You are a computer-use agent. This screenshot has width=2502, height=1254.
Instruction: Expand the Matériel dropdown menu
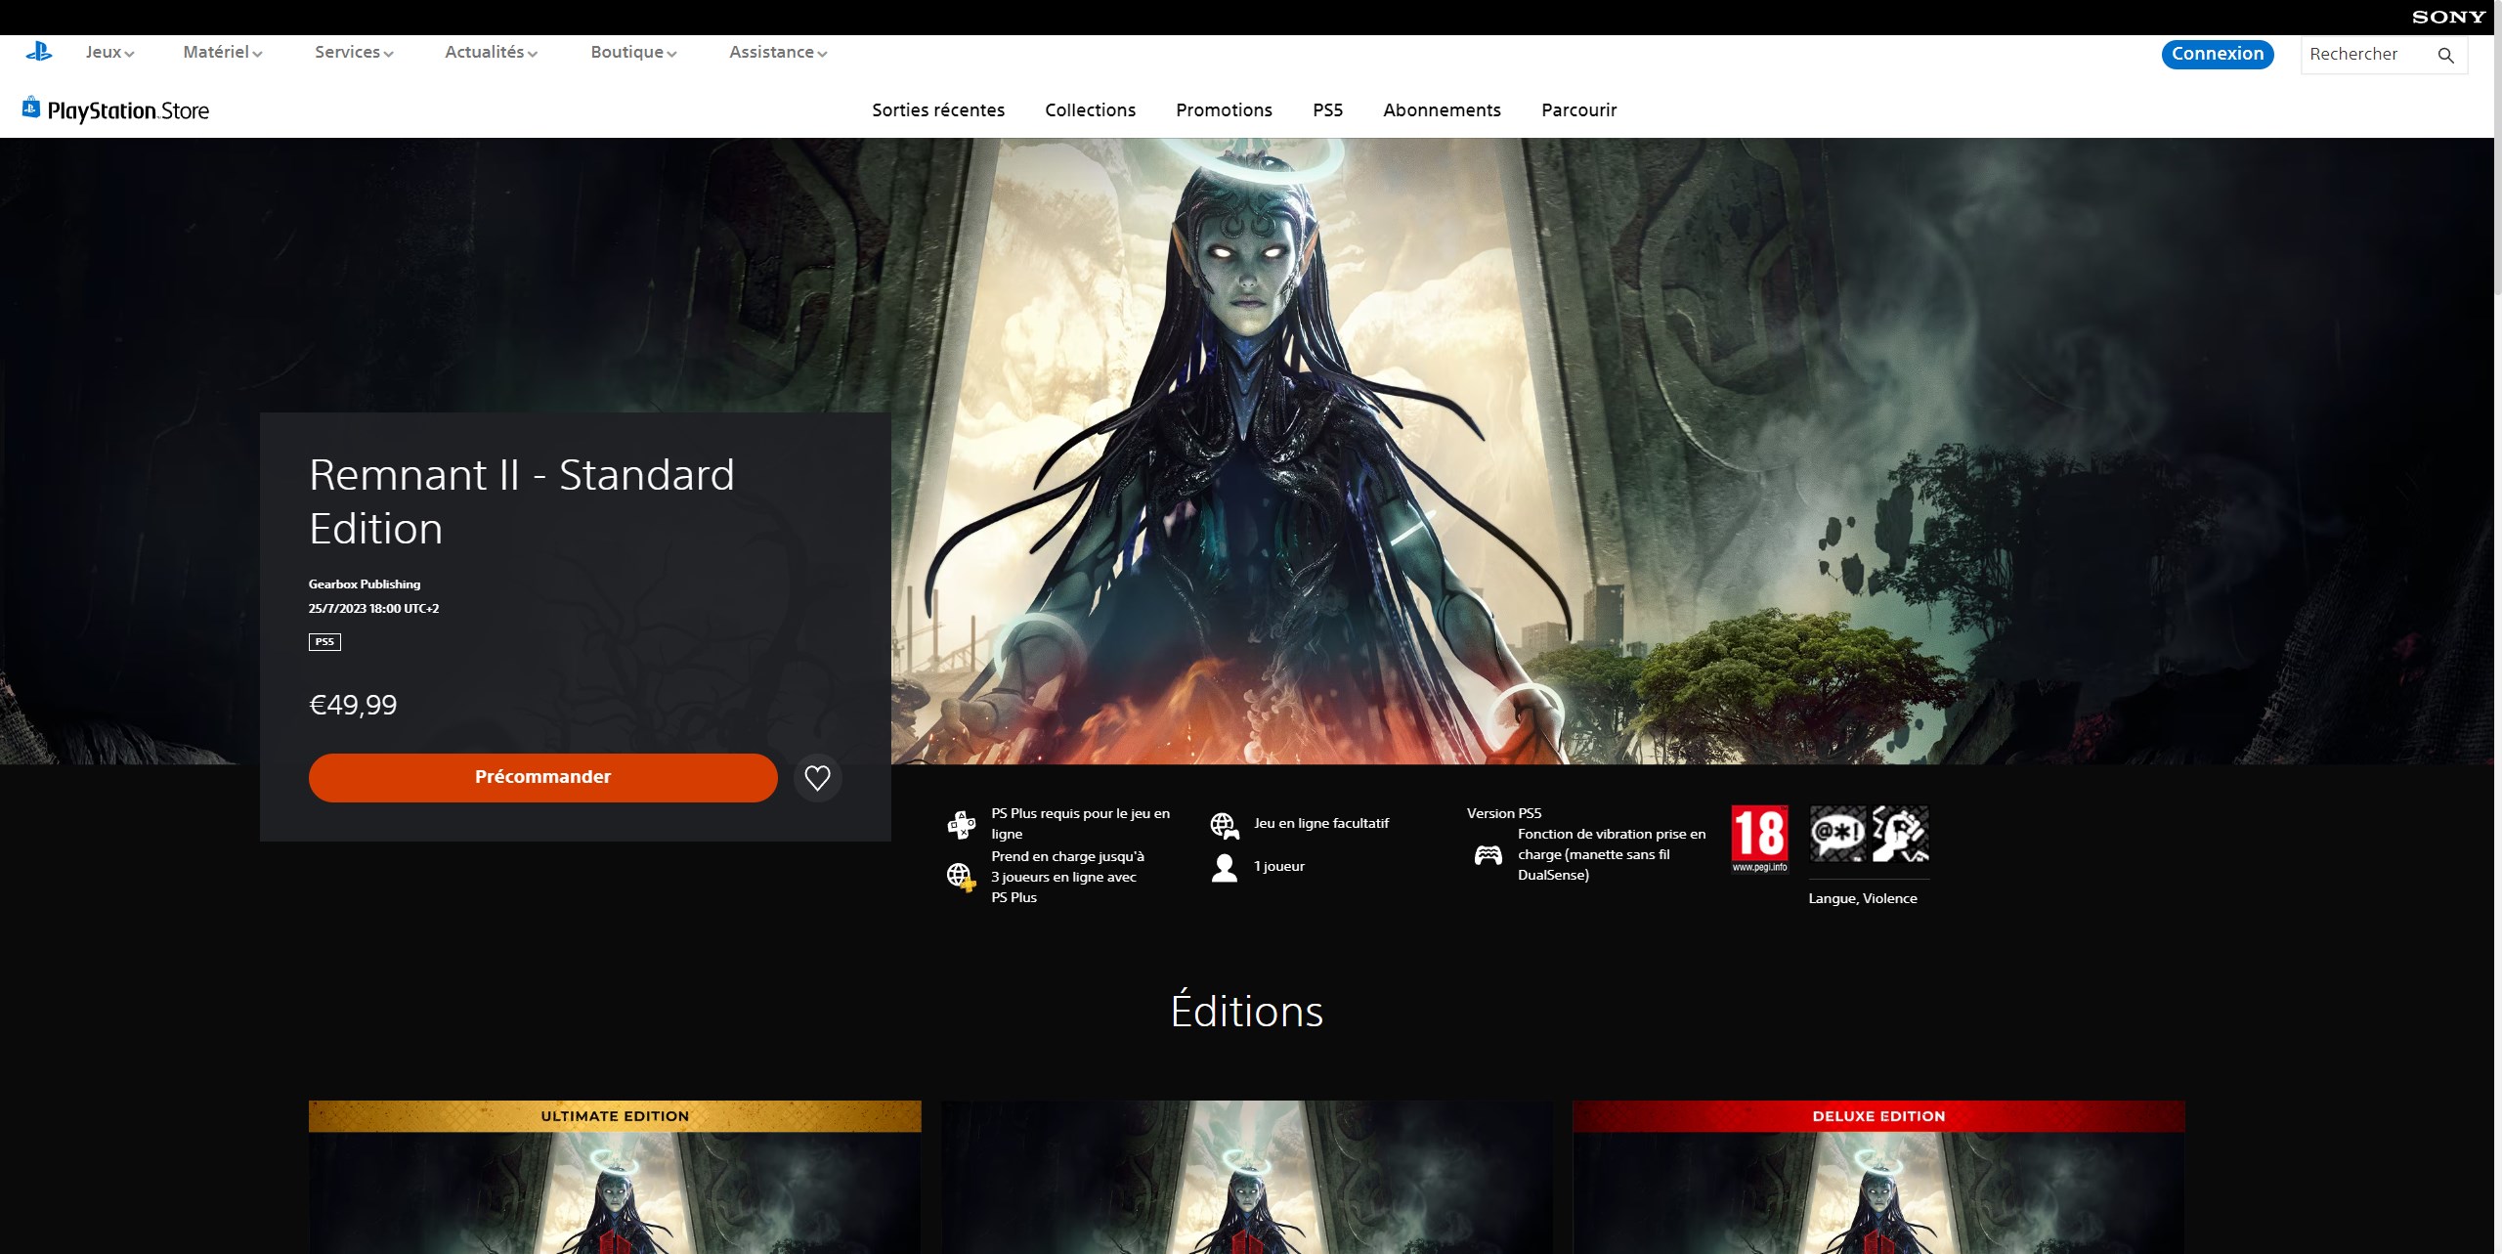coord(223,53)
